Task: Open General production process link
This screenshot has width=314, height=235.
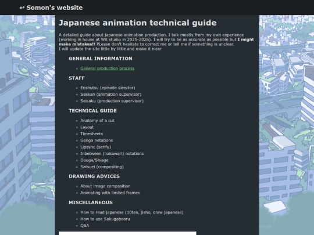Action: pos(108,68)
